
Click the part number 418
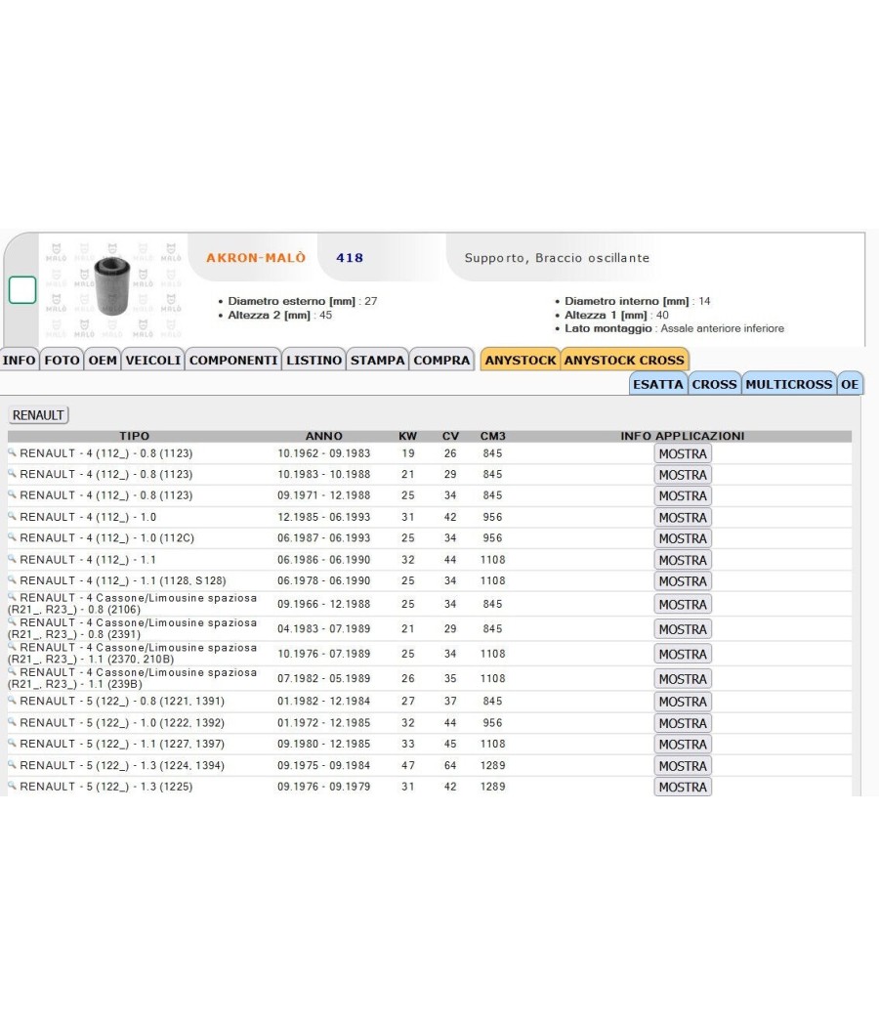click(350, 258)
